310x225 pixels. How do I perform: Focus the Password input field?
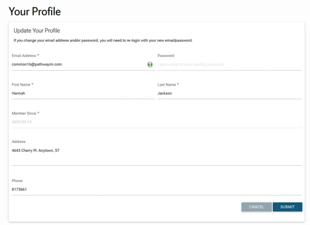point(229,65)
